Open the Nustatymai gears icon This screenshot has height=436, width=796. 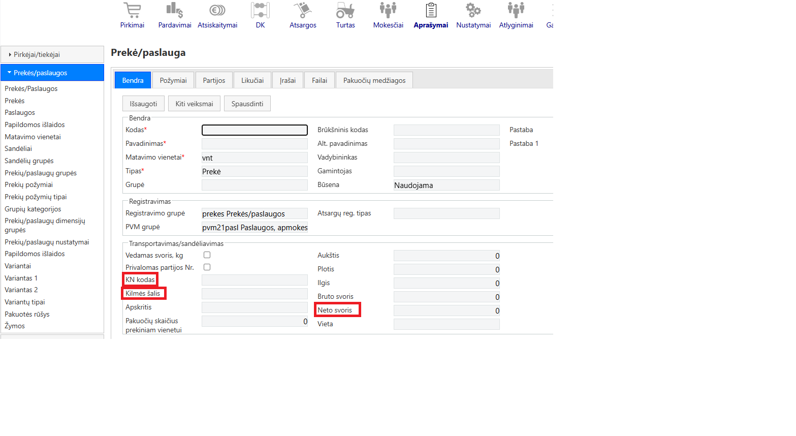pyautogui.click(x=473, y=10)
